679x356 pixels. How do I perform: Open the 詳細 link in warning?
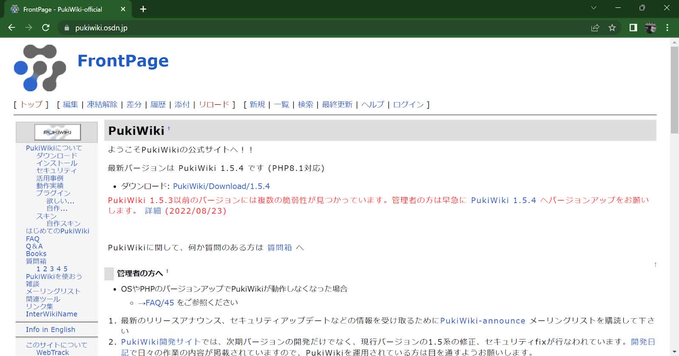(153, 211)
